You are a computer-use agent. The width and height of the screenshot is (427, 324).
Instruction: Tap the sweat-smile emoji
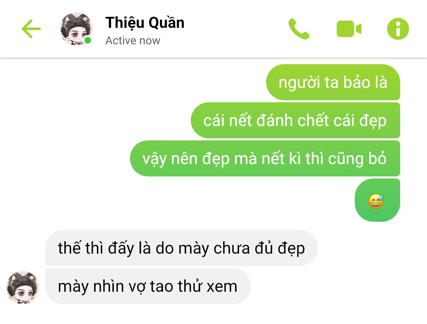coord(376,201)
